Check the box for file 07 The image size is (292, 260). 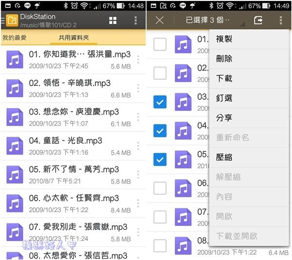[160, 217]
